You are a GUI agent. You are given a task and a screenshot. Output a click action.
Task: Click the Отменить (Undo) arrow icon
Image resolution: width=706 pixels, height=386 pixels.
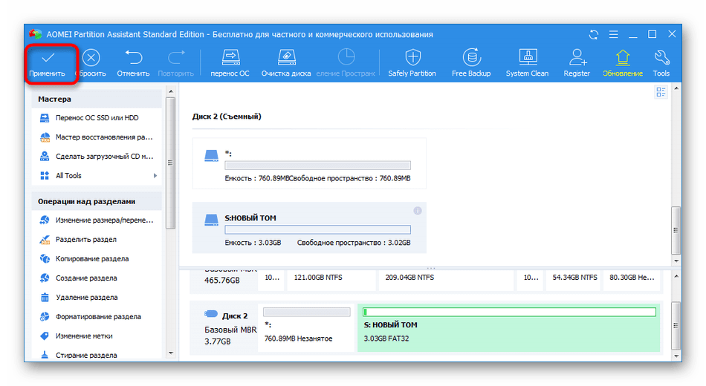coord(133,58)
